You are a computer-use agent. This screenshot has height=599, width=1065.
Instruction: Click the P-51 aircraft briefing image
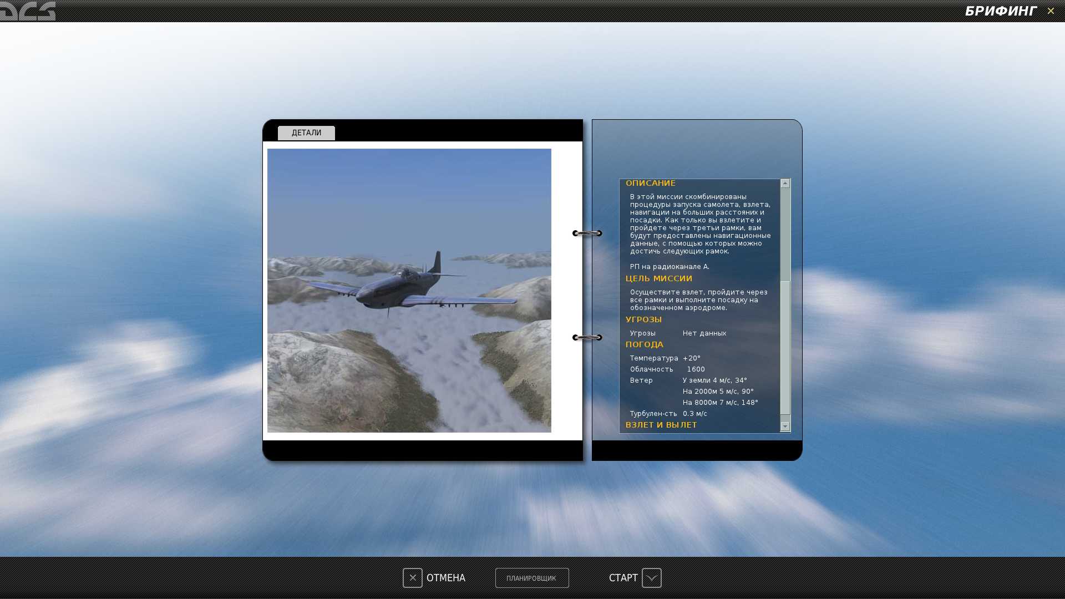click(409, 291)
